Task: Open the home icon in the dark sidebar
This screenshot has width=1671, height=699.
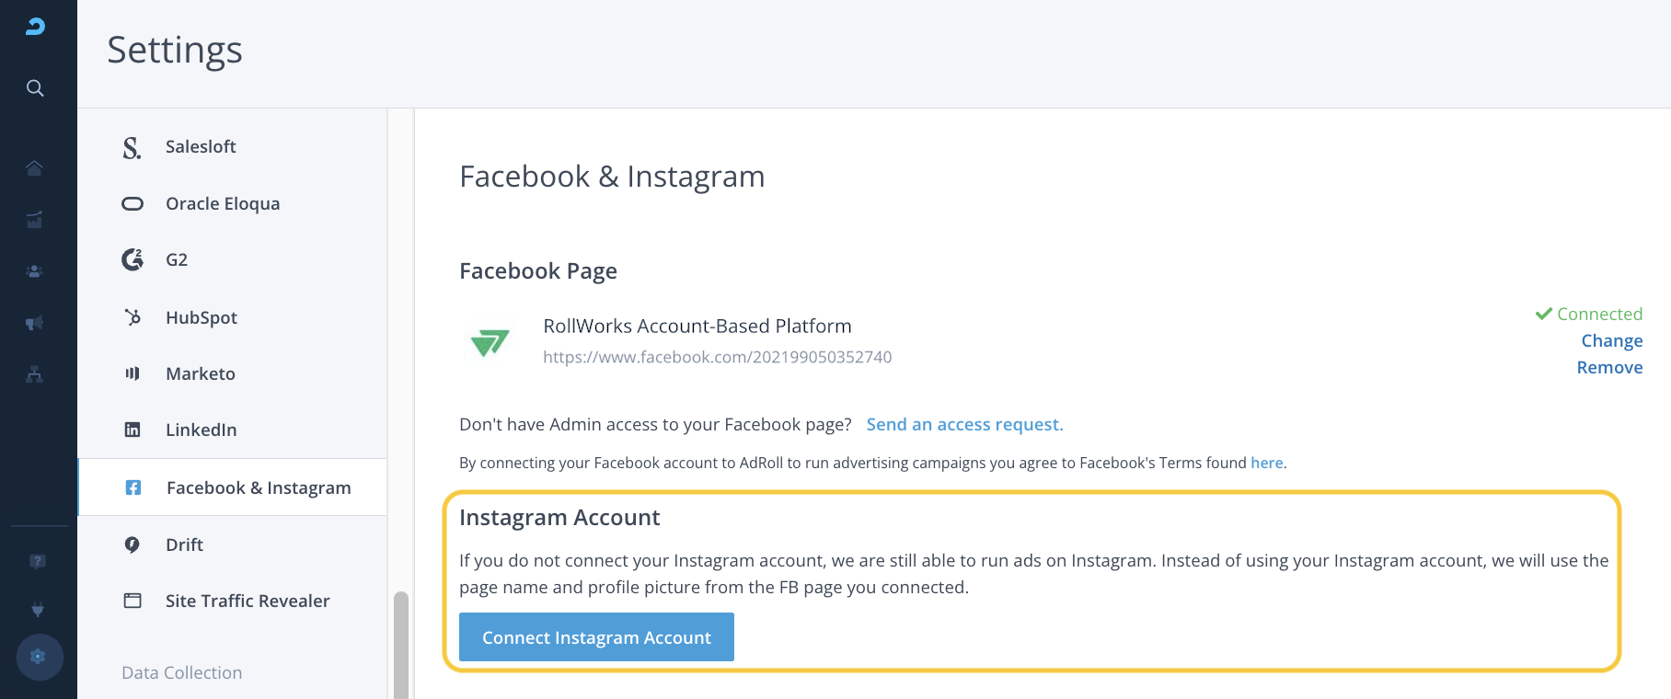Action: [35, 167]
